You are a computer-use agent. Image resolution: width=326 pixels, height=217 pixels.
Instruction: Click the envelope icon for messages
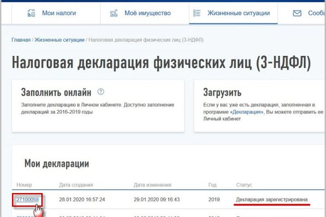coord(297,12)
